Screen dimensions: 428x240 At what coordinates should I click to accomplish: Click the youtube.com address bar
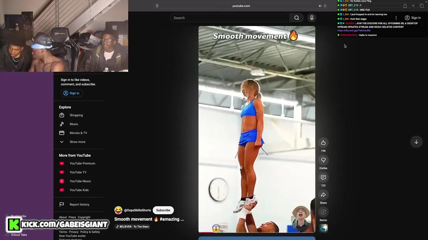pos(241,6)
